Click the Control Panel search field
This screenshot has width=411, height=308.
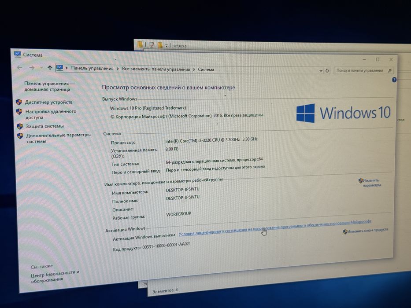363,70
